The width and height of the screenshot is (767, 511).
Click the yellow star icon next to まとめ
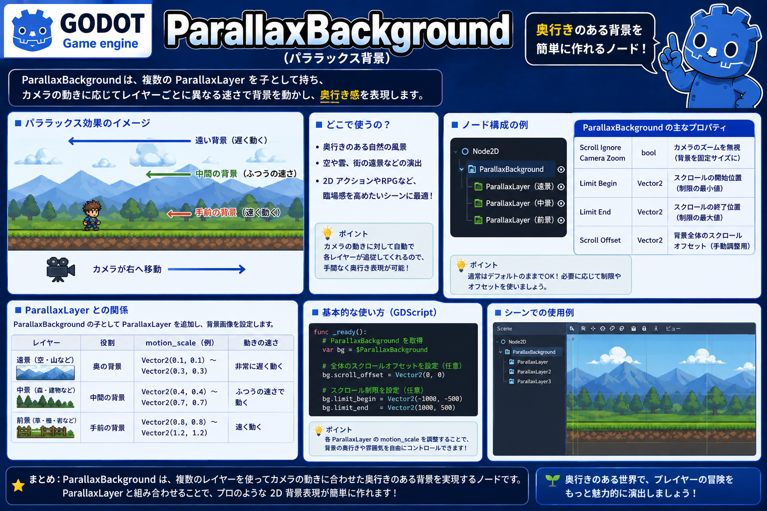pos(18,485)
